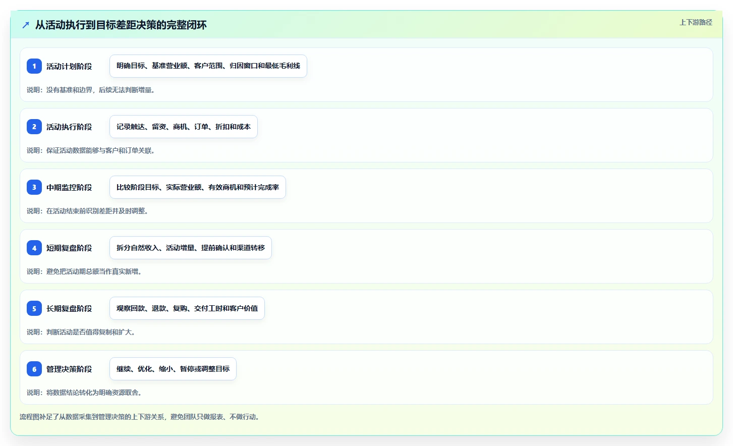Click step number 4 badge
733x446 pixels.
(34, 248)
